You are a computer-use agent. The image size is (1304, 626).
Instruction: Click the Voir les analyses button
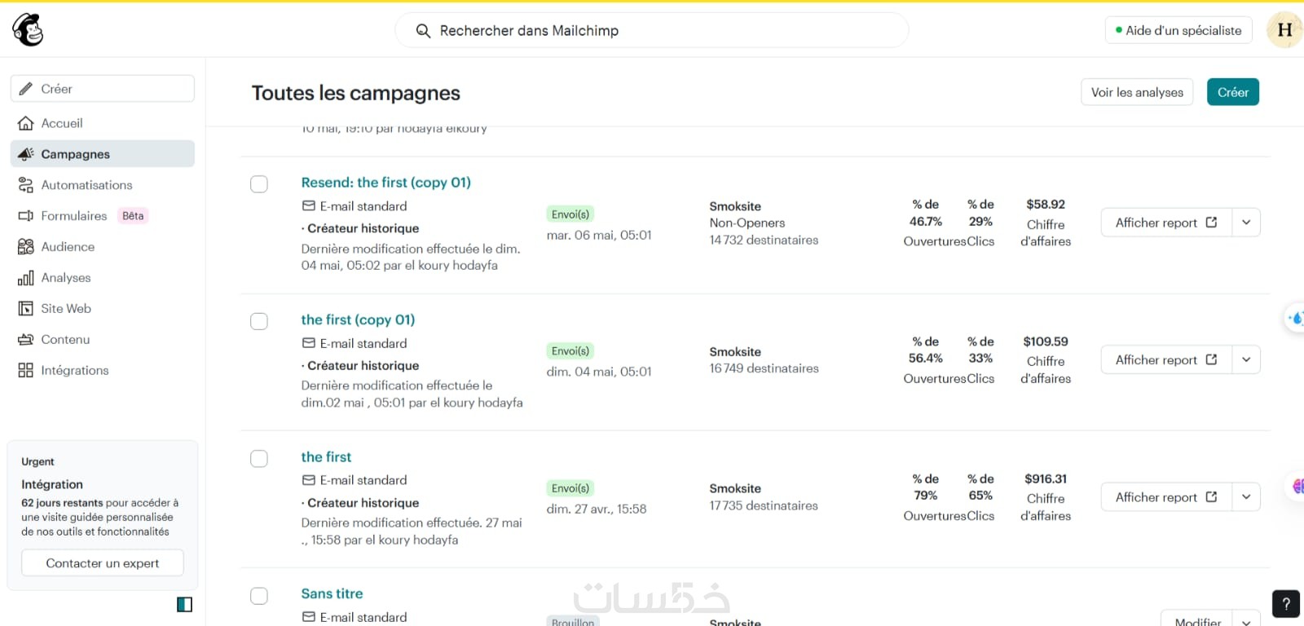pos(1136,92)
